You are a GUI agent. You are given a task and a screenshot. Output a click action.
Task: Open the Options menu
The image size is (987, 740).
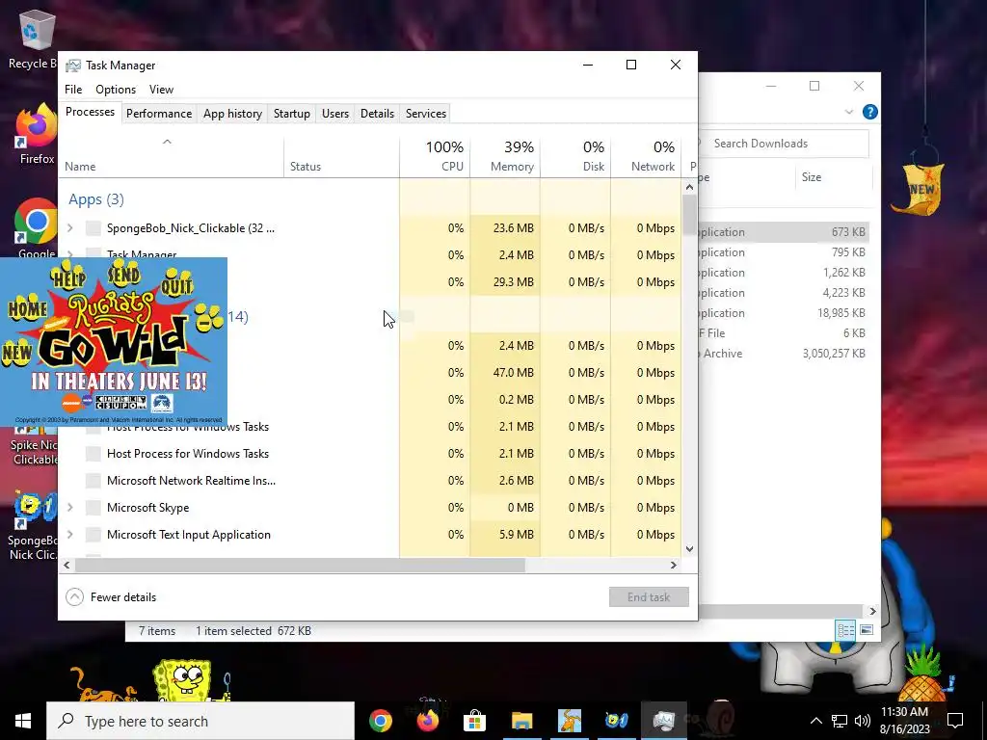pos(116,90)
